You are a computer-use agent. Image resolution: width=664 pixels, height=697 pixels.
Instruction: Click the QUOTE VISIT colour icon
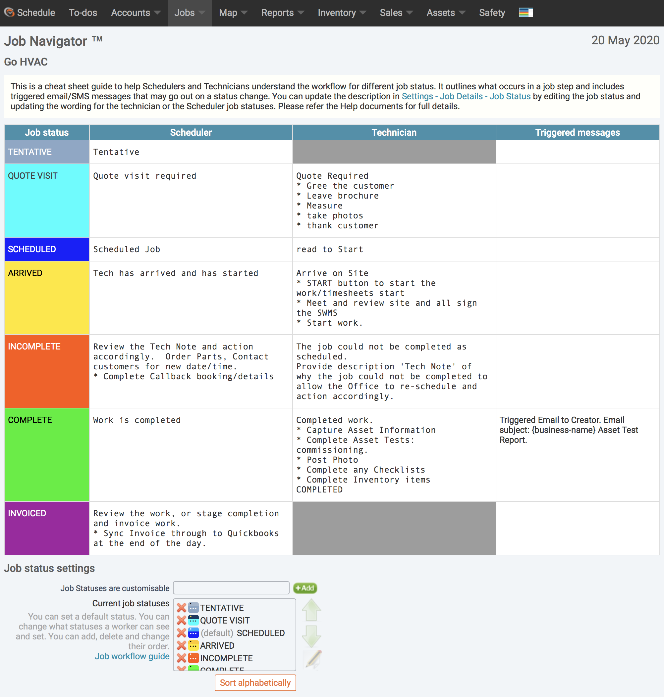point(193,620)
